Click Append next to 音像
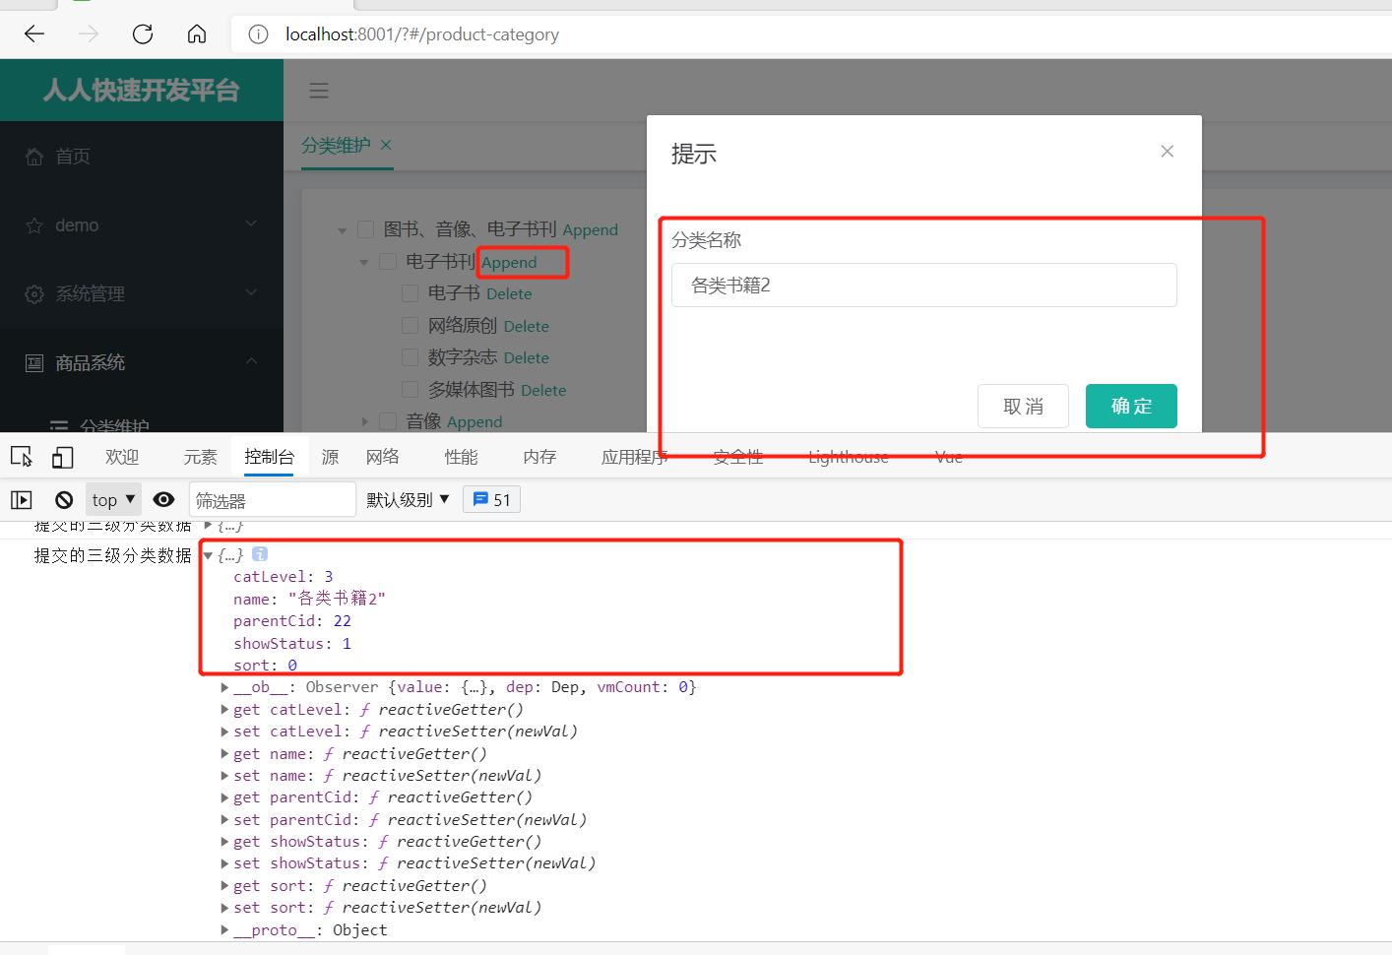1392x955 pixels. (x=475, y=421)
